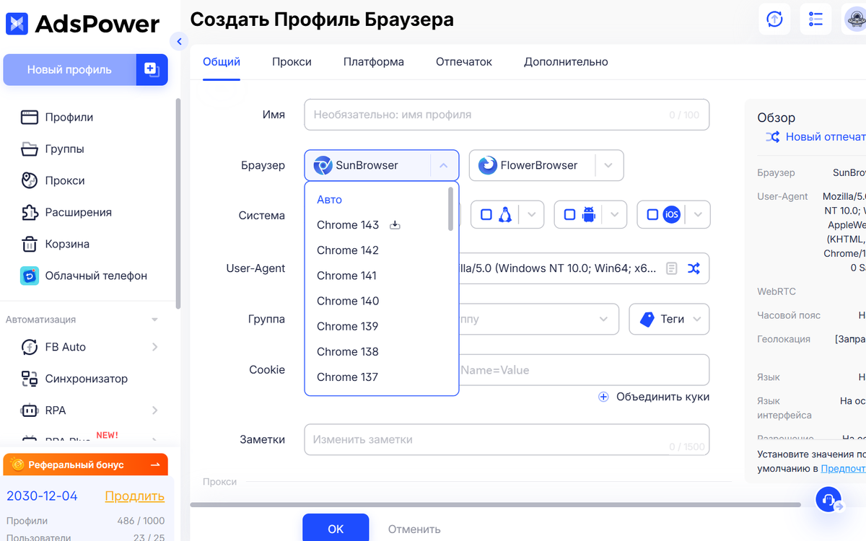Expand the Linux version dropdown arrow

tap(532, 214)
